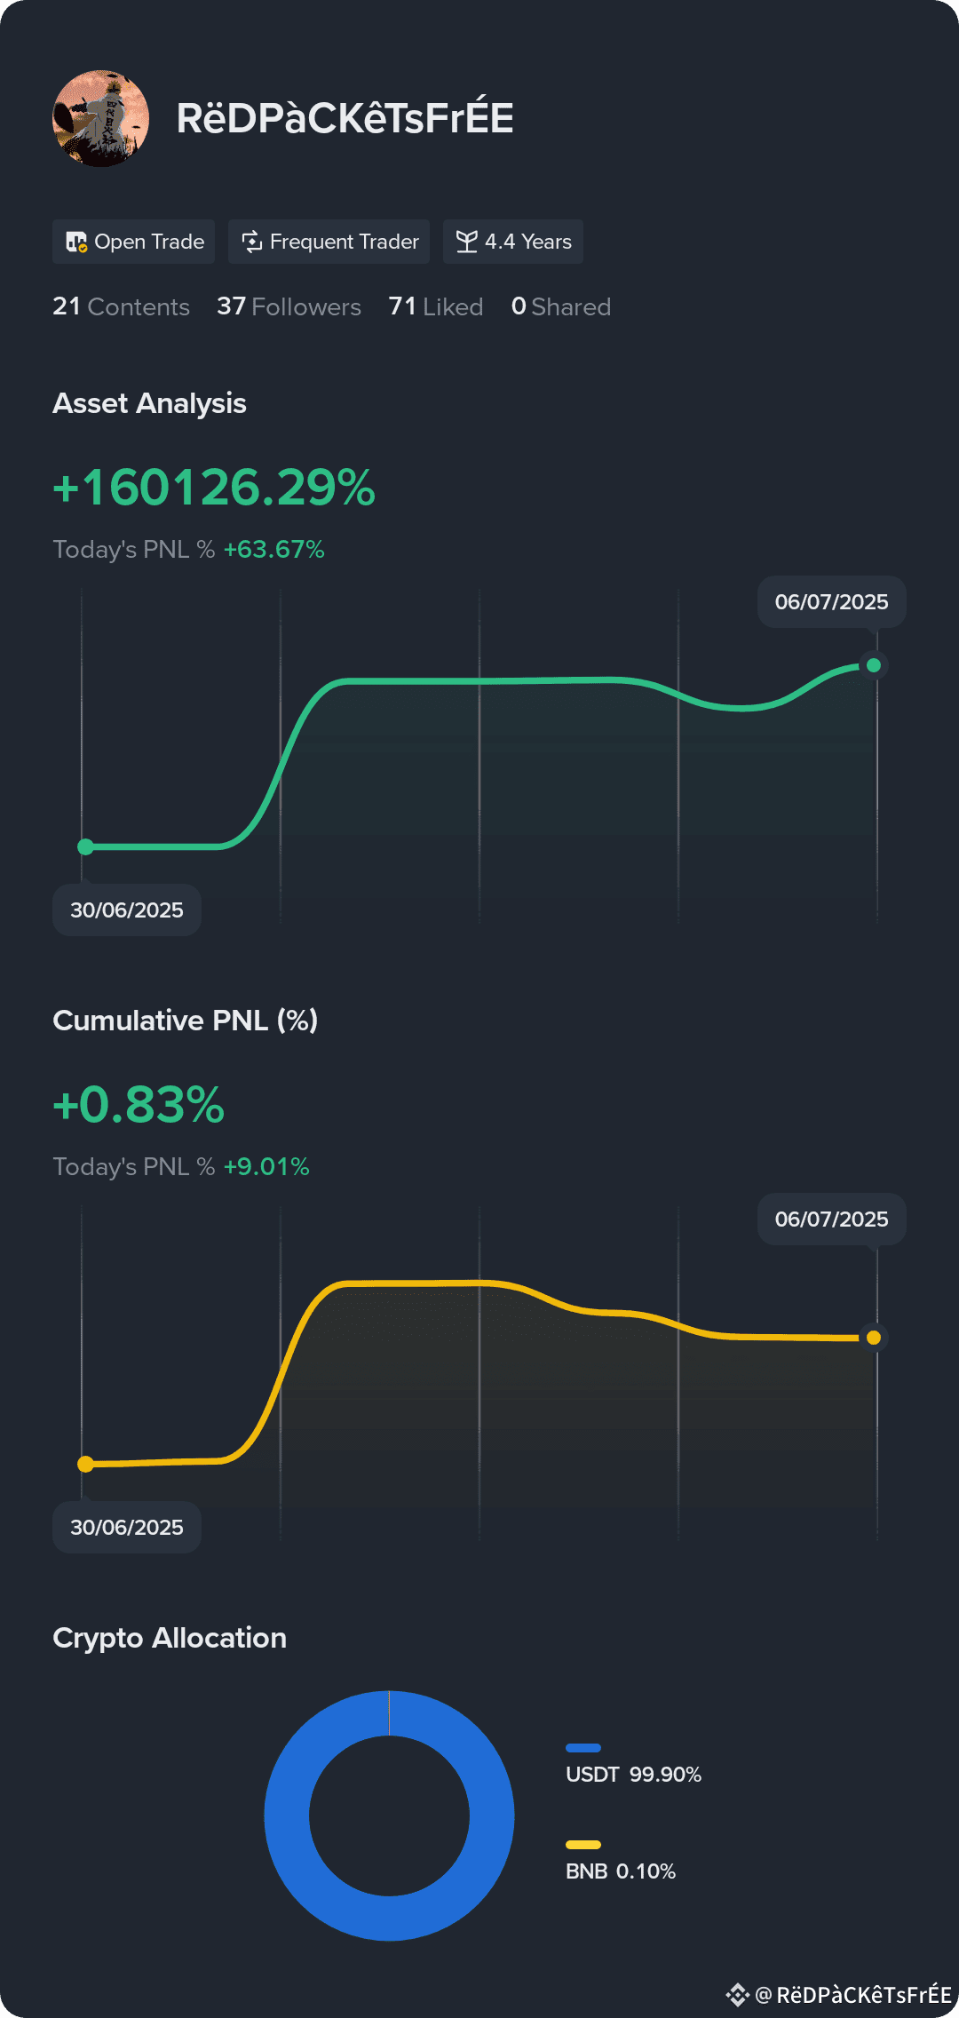Screen dimensions: 959x2018
Task: Open the 21 Contents tab
Action: click(121, 306)
